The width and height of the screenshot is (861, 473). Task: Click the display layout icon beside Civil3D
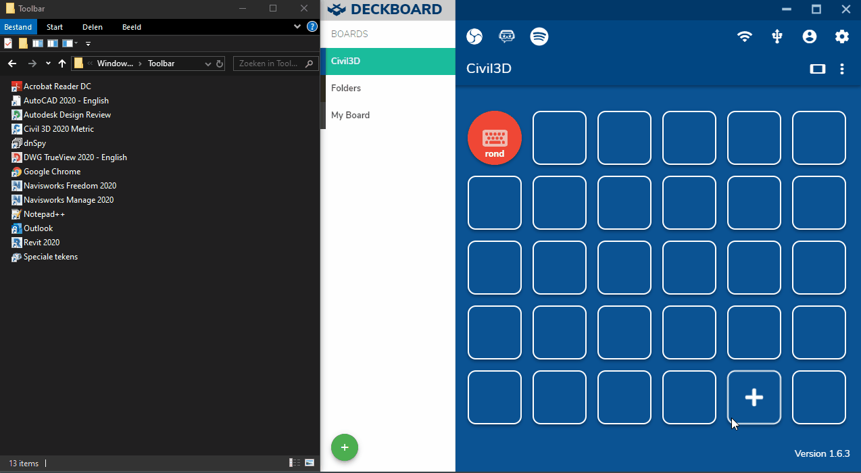(817, 68)
